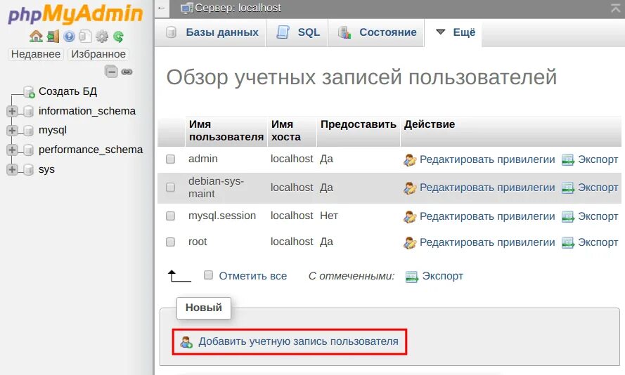The image size is (625, 375).
Task: Tick the Отметить все checkbox
Action: tap(208, 275)
